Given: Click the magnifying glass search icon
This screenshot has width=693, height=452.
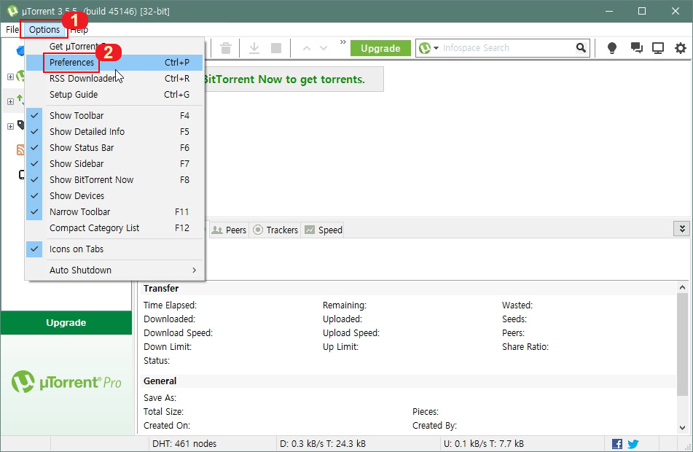Looking at the screenshot, I should pyautogui.click(x=581, y=48).
